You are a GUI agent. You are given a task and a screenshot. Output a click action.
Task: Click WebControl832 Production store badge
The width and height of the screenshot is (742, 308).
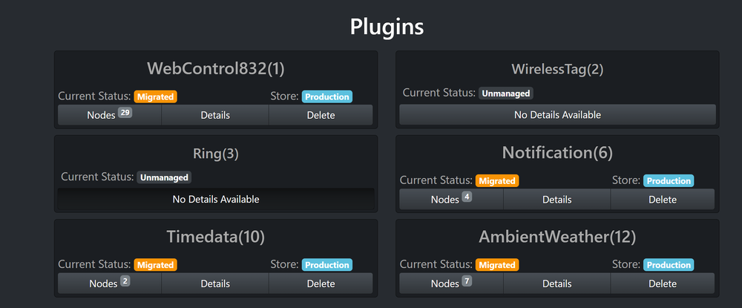(327, 97)
